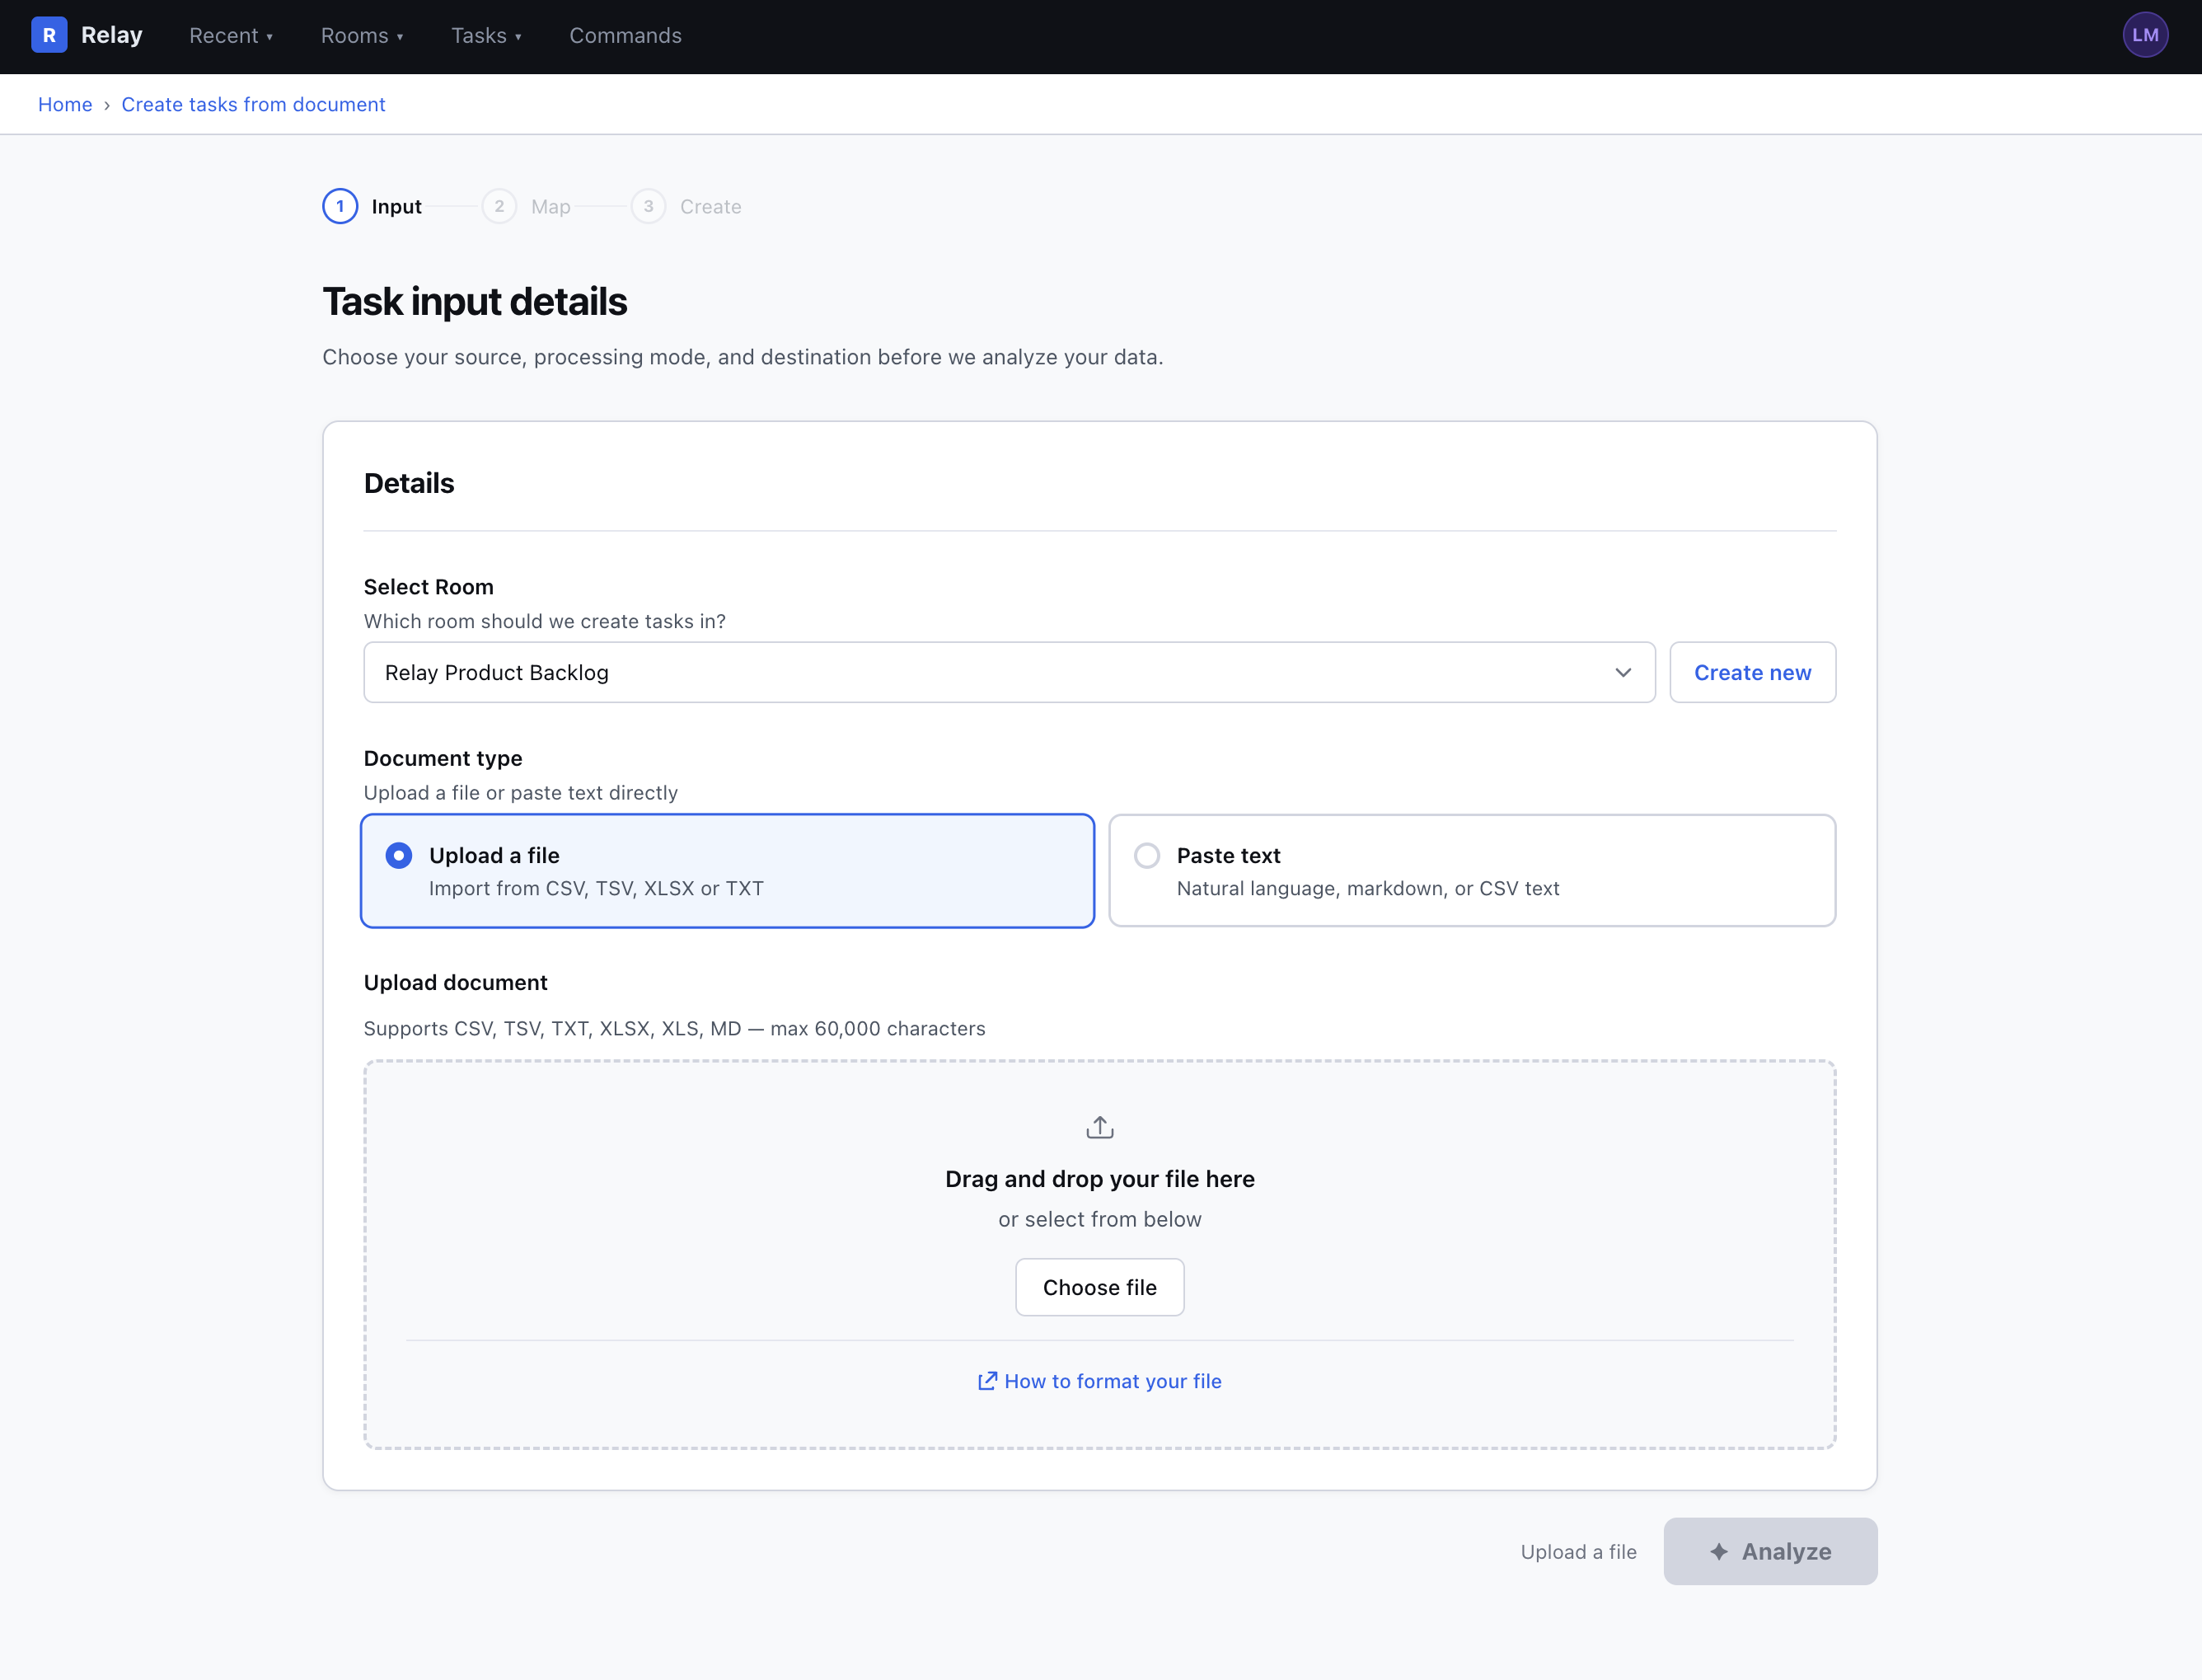This screenshot has width=2202, height=1680.
Task: Select the Map step label
Action: point(550,206)
